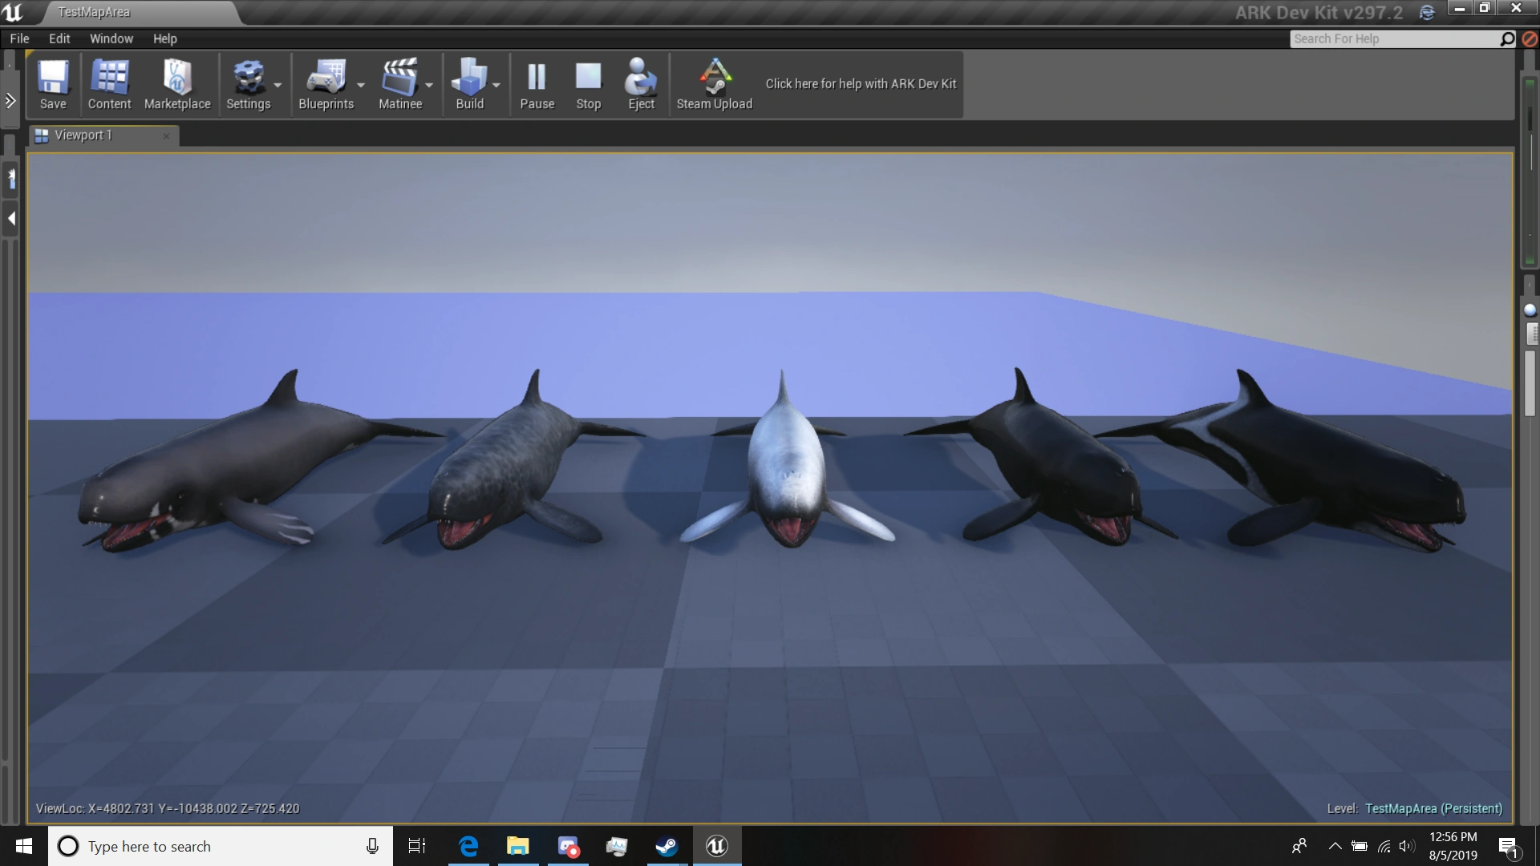Eject from the player controller
The image size is (1540, 866).
coord(641,79)
